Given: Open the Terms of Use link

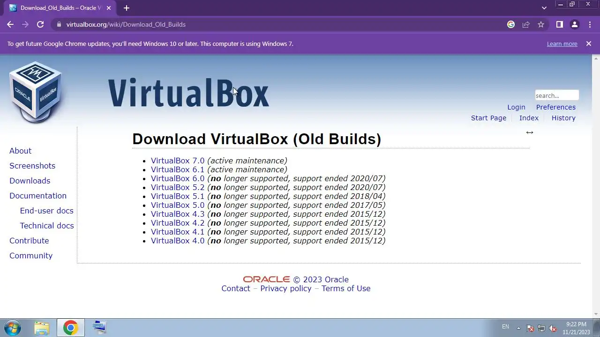Looking at the screenshot, I should 346,288.
